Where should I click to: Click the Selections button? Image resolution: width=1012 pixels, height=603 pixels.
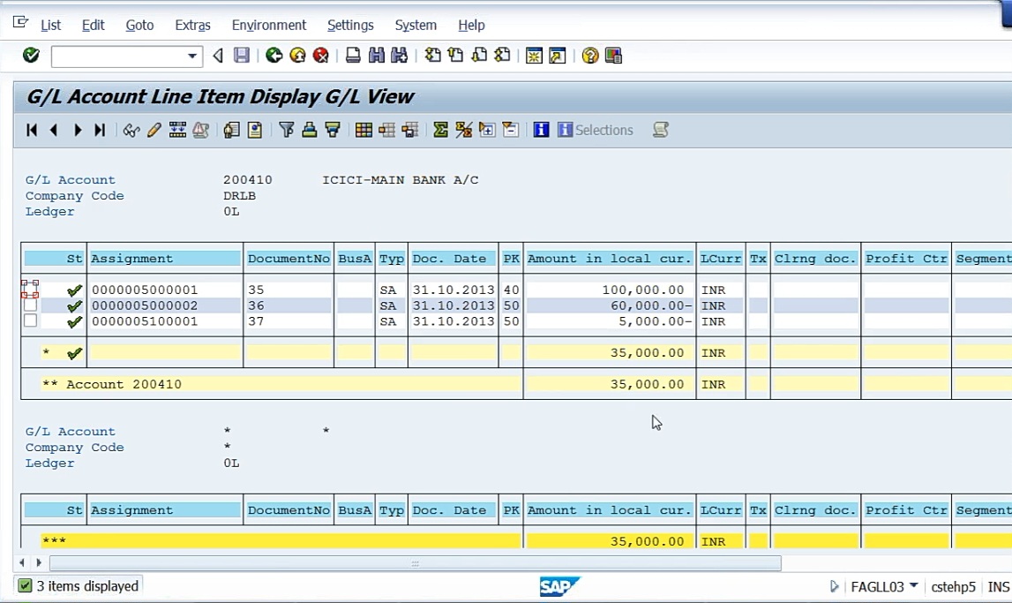pyautogui.click(x=595, y=130)
